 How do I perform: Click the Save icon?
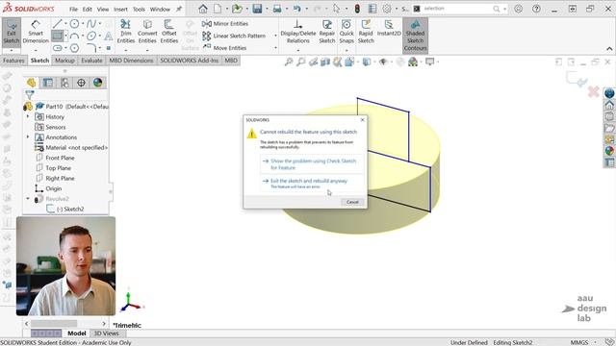click(257, 9)
